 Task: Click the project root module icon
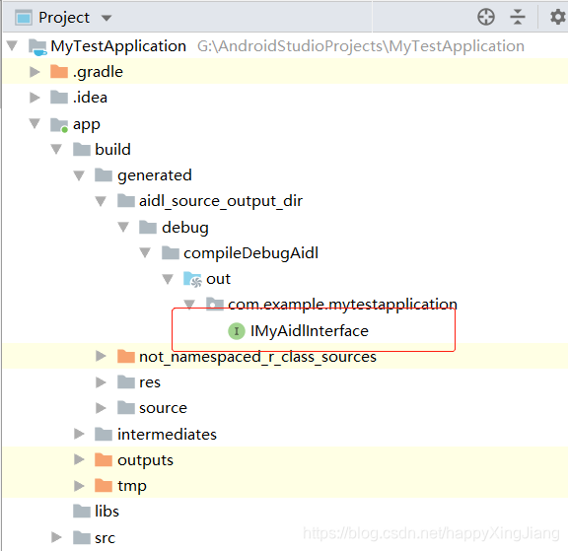click(38, 46)
